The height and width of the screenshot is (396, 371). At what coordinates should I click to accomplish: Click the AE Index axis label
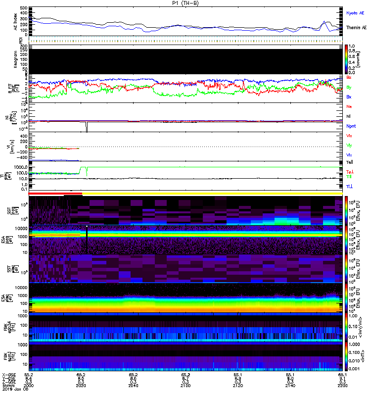16,22
